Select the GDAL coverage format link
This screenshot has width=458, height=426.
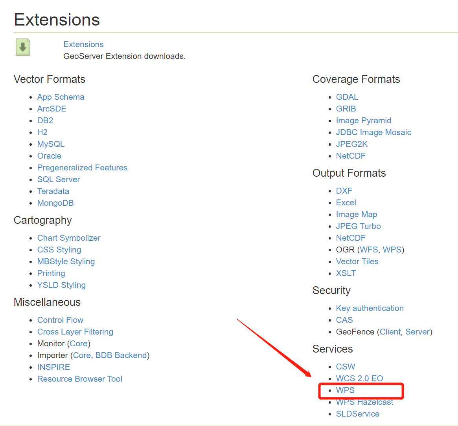347,97
